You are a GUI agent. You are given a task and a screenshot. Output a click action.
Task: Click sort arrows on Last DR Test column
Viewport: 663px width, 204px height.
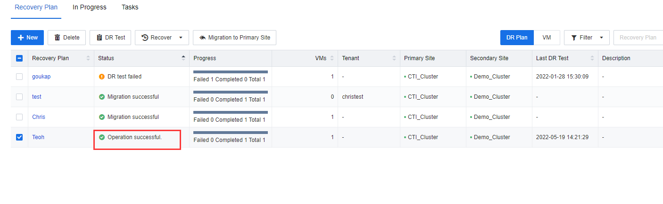coord(592,58)
